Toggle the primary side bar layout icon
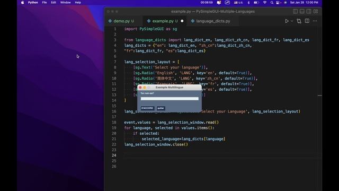 [295, 11]
